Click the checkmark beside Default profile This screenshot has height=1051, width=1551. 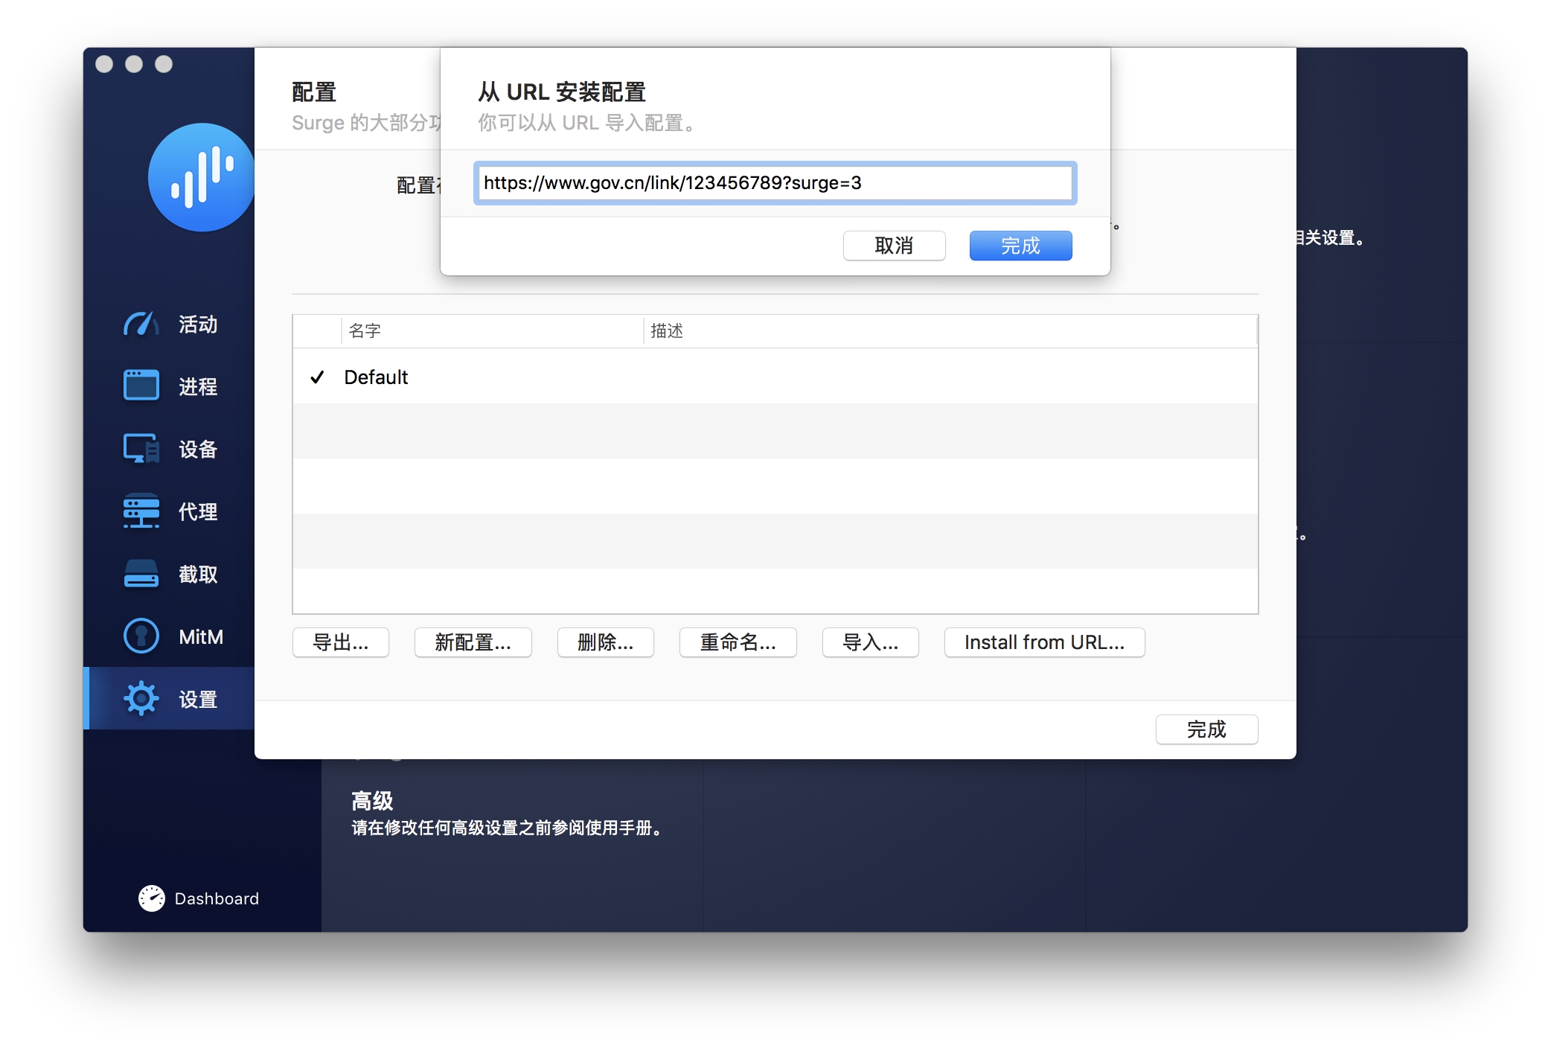[318, 377]
